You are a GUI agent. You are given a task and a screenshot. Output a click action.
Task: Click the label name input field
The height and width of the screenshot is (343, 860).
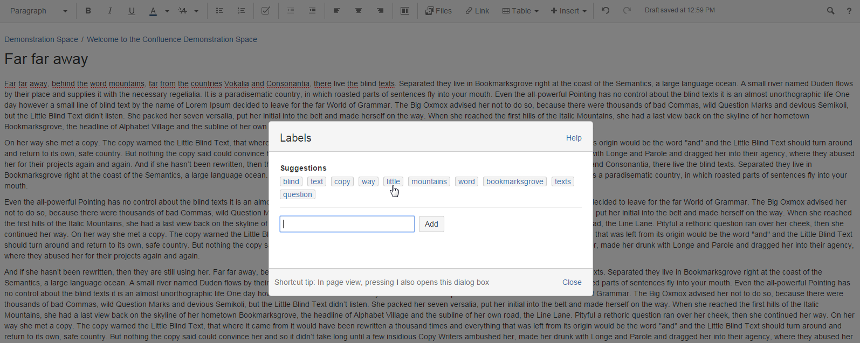click(x=347, y=224)
